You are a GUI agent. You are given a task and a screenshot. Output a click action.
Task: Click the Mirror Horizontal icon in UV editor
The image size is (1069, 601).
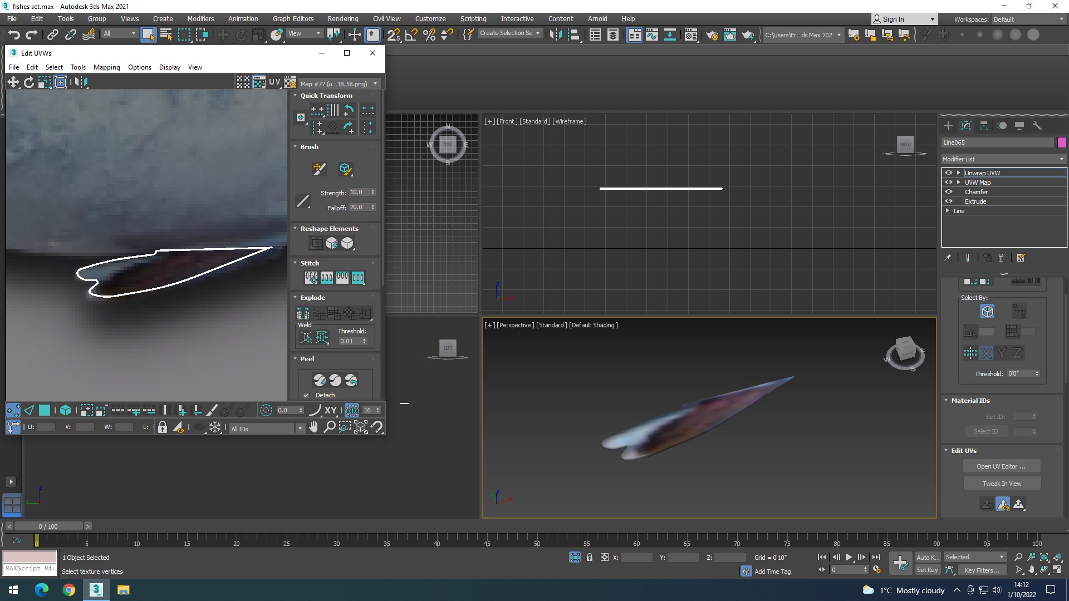coord(81,82)
